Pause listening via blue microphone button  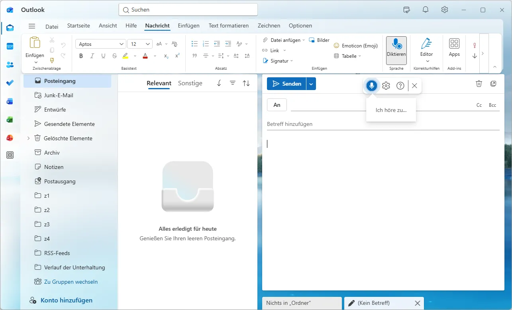[372, 86]
